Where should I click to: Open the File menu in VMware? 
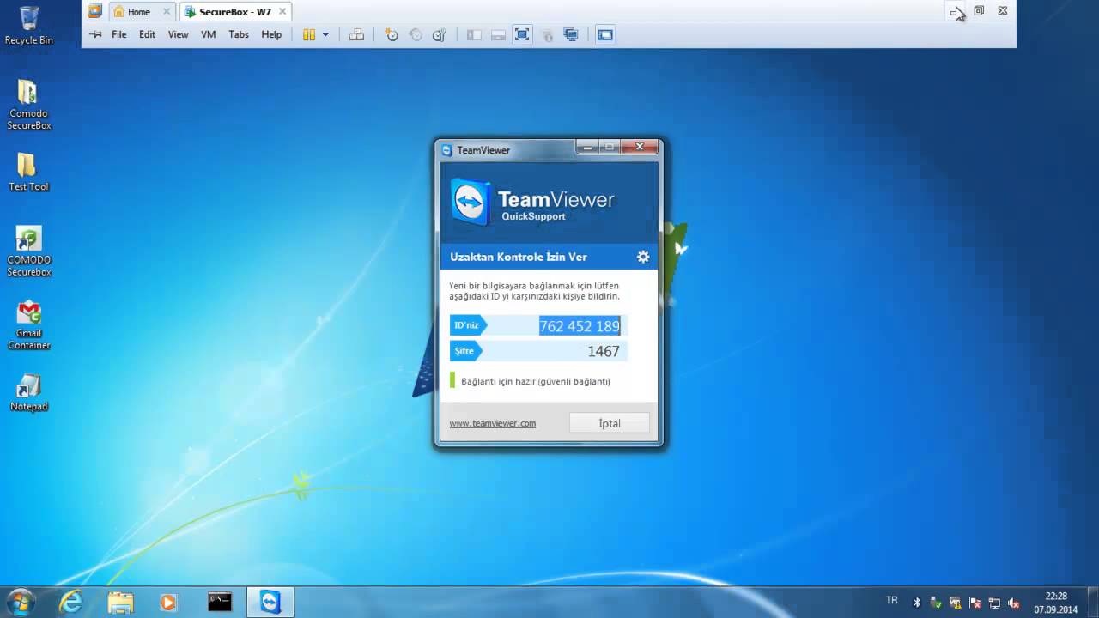click(x=119, y=34)
